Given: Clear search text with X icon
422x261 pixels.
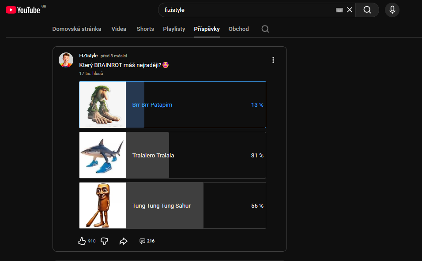Looking at the screenshot, I should pyautogui.click(x=350, y=10).
